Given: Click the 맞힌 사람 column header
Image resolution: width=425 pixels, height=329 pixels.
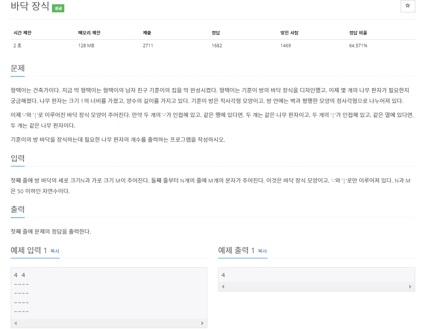Looking at the screenshot, I should tap(289, 33).
